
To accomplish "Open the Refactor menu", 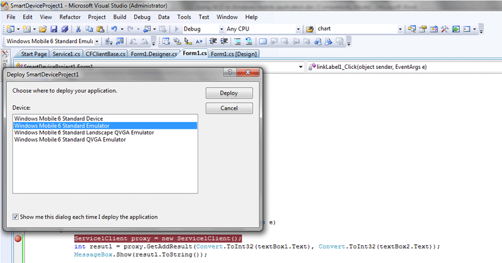I will click(70, 17).
